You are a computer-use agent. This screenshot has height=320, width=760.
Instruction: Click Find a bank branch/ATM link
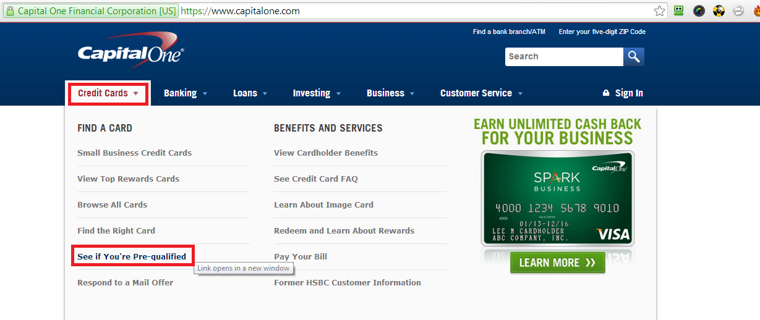click(x=509, y=32)
